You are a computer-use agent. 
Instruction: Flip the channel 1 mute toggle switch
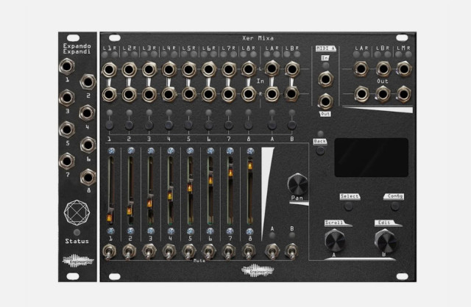coord(109,252)
